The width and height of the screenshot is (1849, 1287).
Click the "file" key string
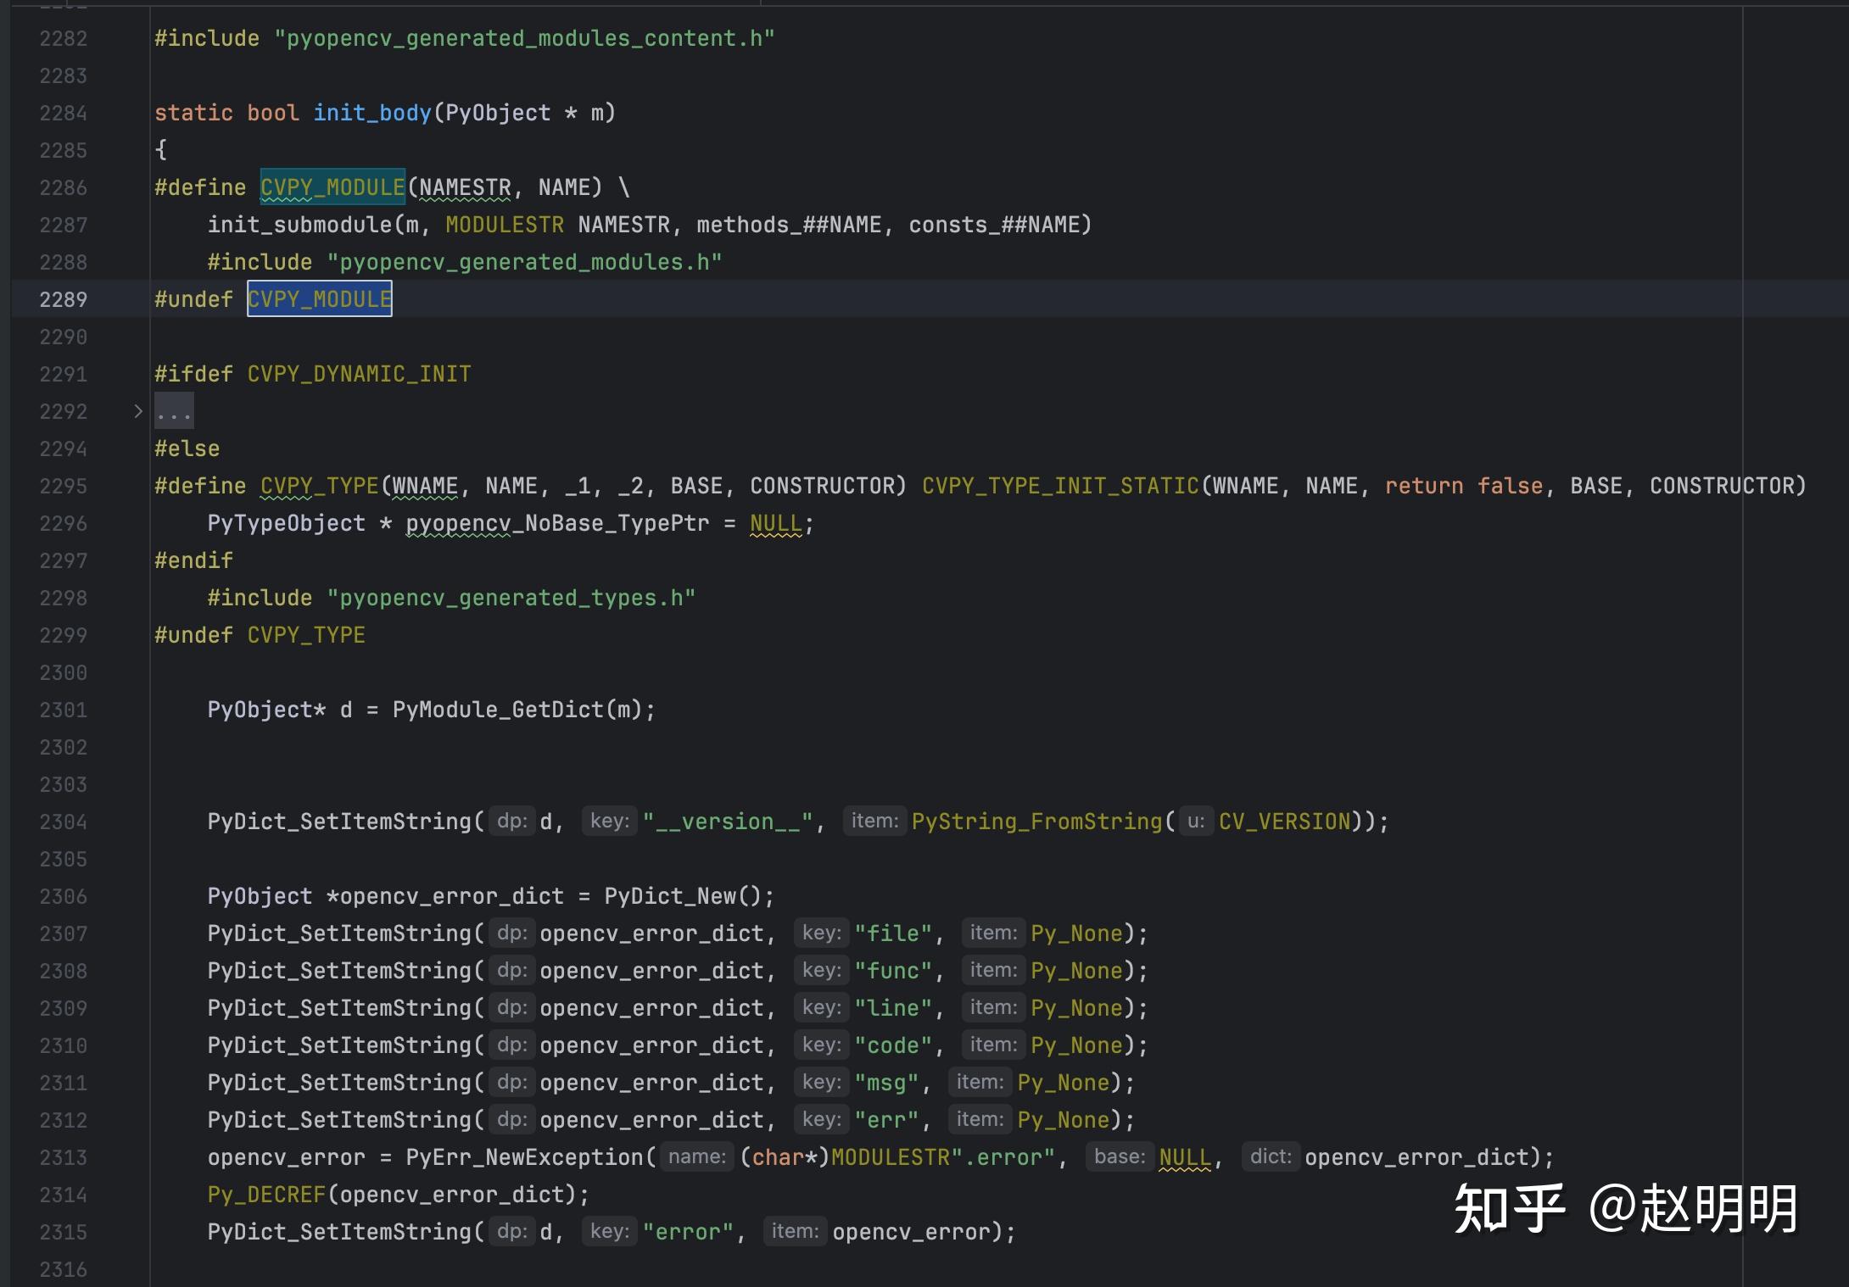coord(894,933)
